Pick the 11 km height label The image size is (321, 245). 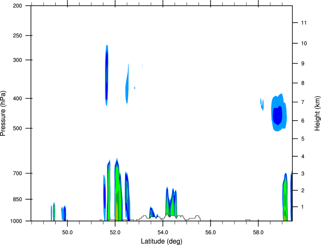(304, 23)
